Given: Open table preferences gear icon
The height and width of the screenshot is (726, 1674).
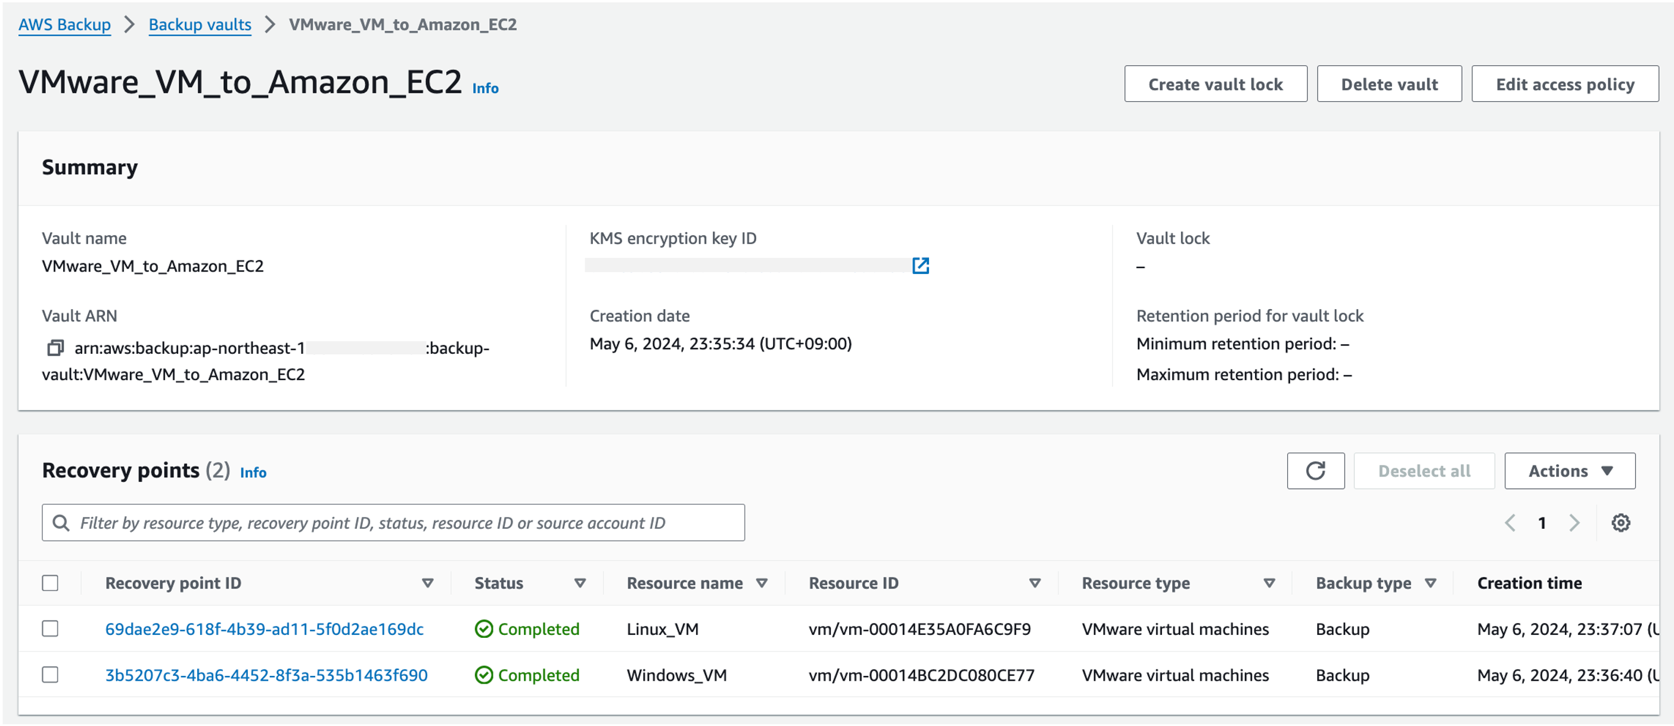Looking at the screenshot, I should (1620, 523).
